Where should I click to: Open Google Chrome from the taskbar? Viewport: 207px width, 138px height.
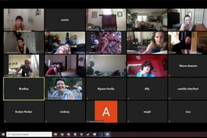62,135
